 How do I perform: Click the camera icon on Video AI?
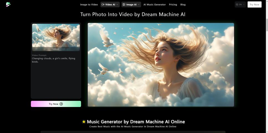[103, 4]
